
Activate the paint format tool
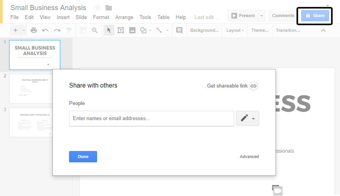(x=69, y=30)
